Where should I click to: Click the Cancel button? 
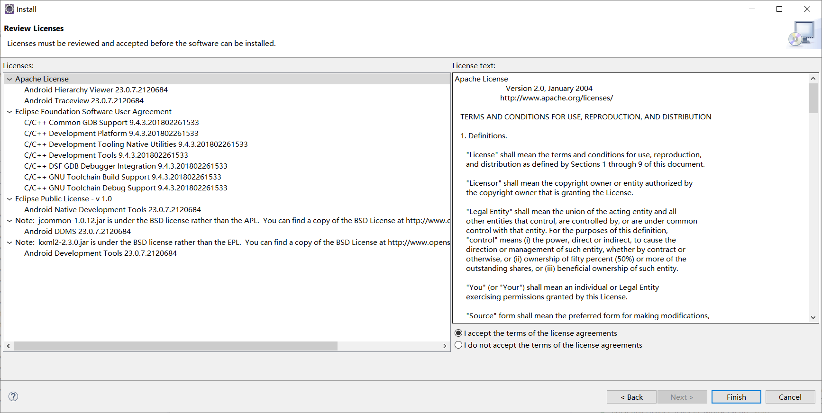[790, 397]
